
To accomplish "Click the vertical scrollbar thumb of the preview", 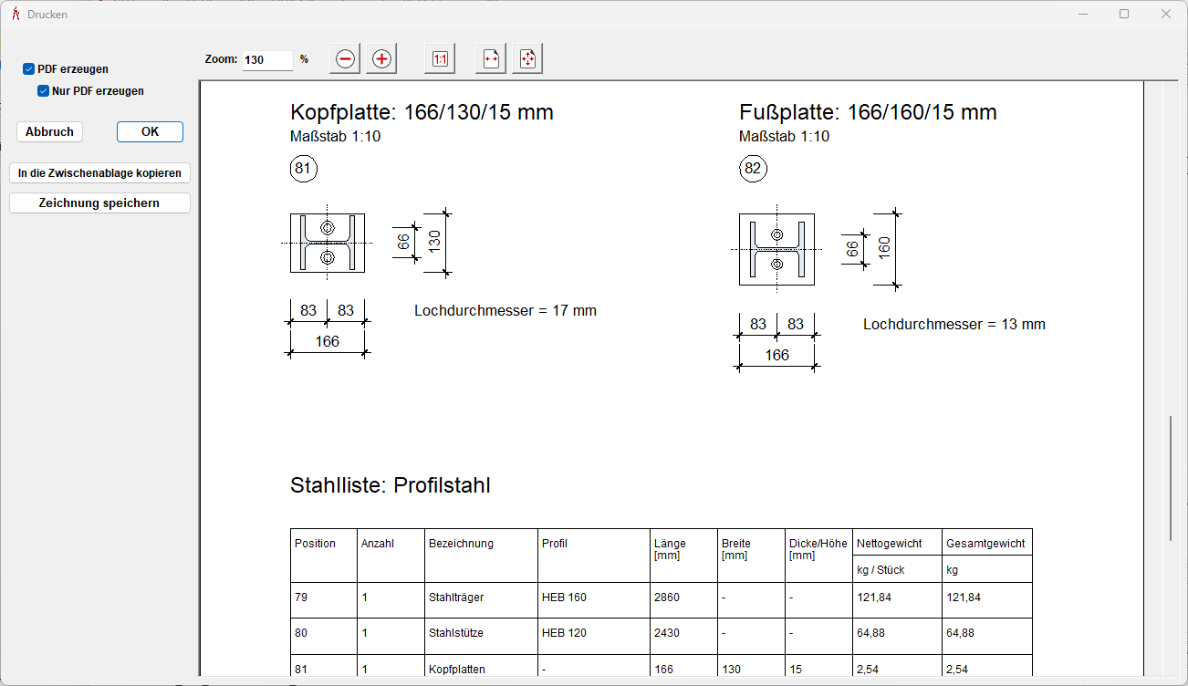I will (x=1171, y=479).
